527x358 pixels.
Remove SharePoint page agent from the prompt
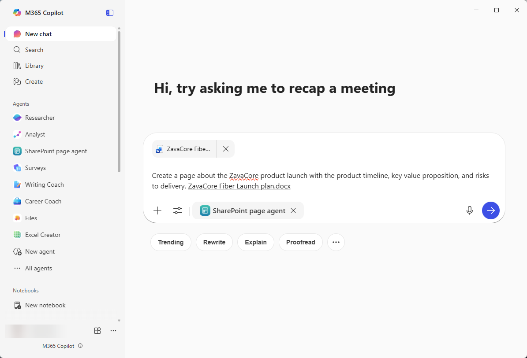click(x=293, y=210)
